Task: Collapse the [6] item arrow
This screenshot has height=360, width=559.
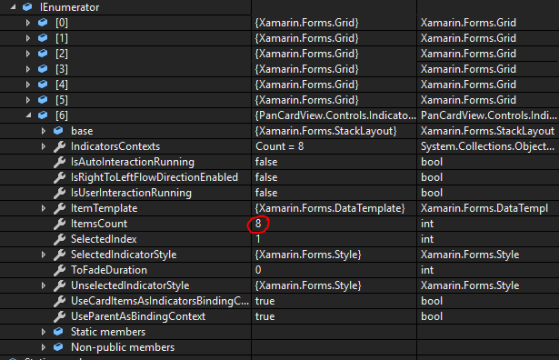Action: point(28,115)
